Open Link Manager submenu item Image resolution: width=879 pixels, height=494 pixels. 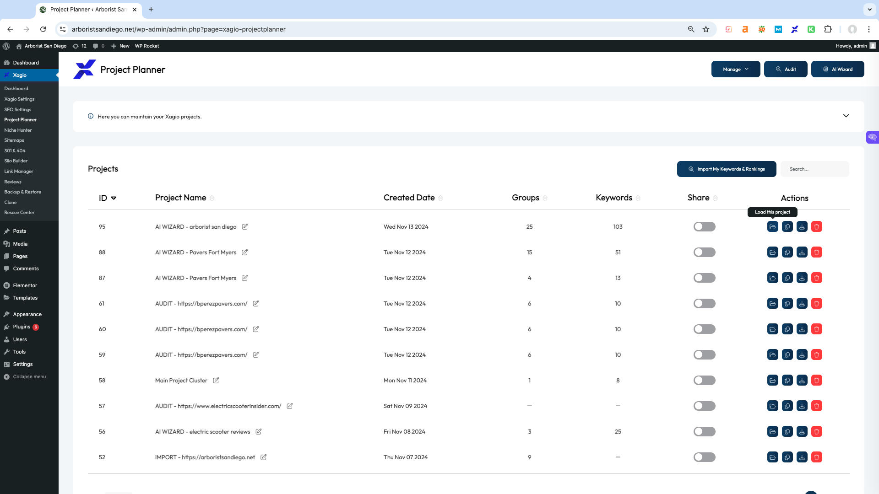(19, 171)
